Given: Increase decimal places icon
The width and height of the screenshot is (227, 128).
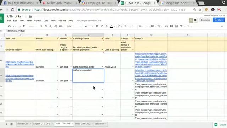Looking at the screenshot, I should [56, 26].
